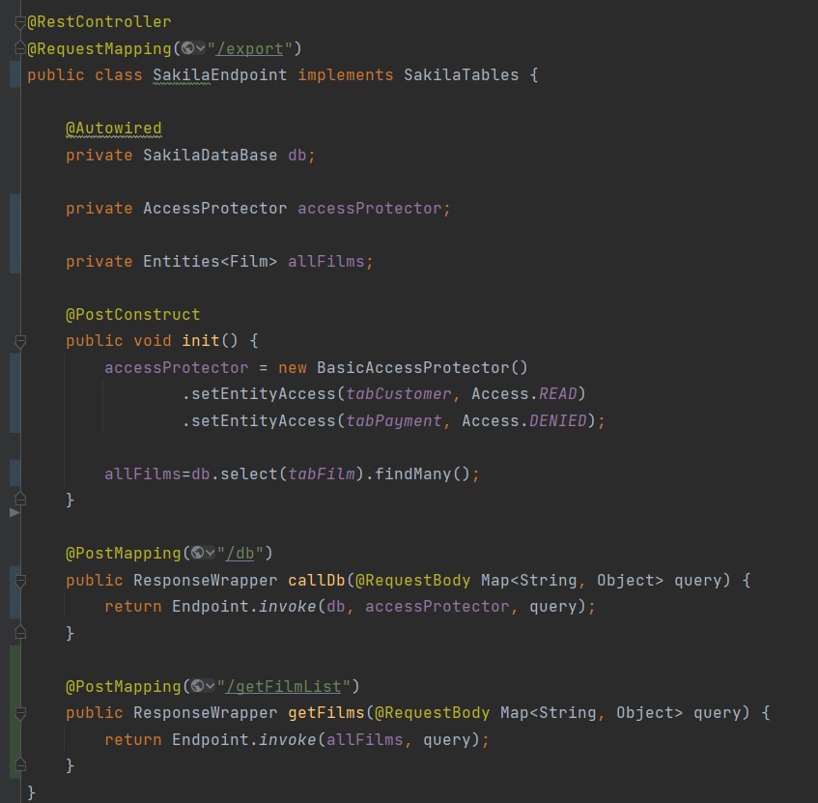Click the @RestController annotation
Screen dimensions: 818x803
pyautogui.click(x=99, y=22)
